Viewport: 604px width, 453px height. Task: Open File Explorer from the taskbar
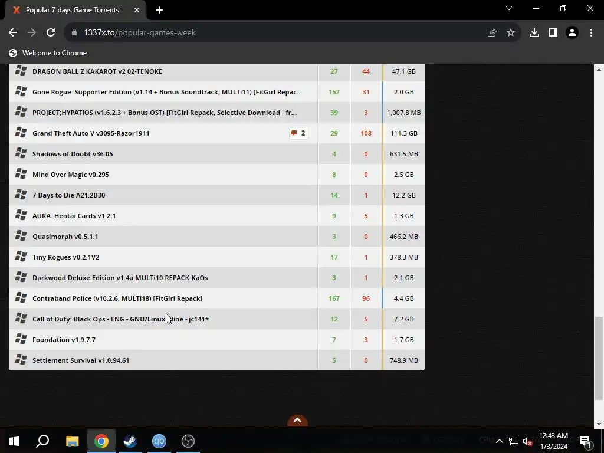coord(72,441)
